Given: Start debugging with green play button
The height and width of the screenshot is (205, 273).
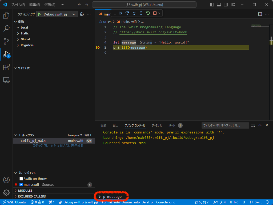Looking at the screenshot, I should click(39, 14).
